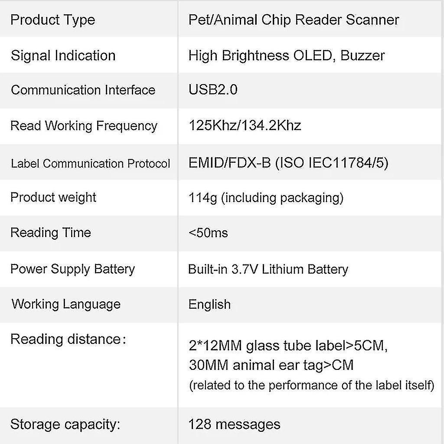Select Built-in 3.7V Lithium Battery text
444x444 pixels.
pos(268,269)
